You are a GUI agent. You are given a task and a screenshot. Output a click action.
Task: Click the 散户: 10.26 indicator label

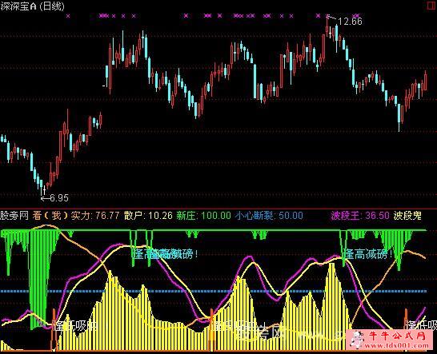pyautogui.click(x=148, y=216)
